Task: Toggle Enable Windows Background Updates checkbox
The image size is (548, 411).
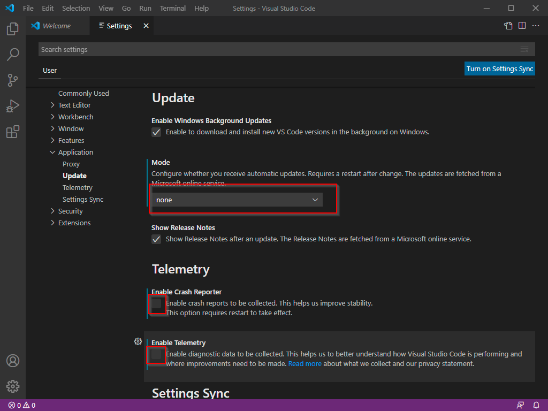Action: tap(156, 132)
